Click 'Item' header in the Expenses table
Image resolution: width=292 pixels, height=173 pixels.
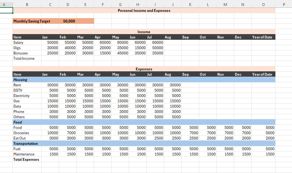tap(17, 74)
